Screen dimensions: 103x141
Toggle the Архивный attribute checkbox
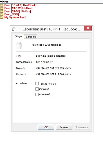click(x=37, y=94)
